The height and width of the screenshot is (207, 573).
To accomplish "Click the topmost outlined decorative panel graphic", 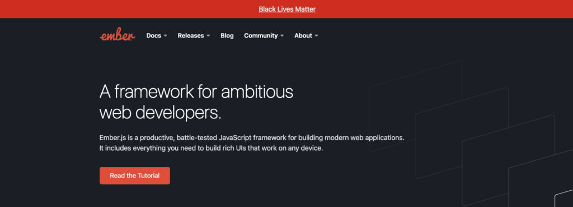I will pyautogui.click(x=416, y=105).
